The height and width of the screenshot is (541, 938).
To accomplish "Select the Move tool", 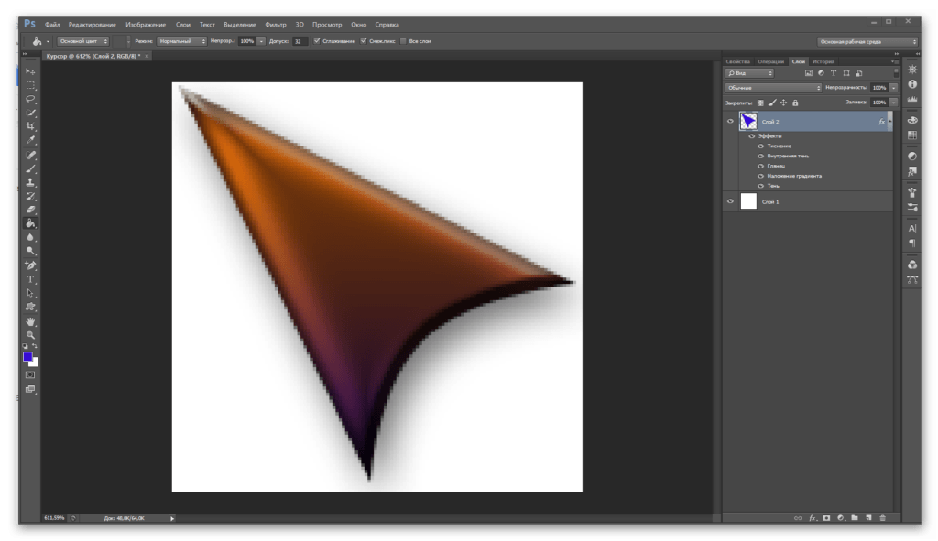I will [x=30, y=71].
